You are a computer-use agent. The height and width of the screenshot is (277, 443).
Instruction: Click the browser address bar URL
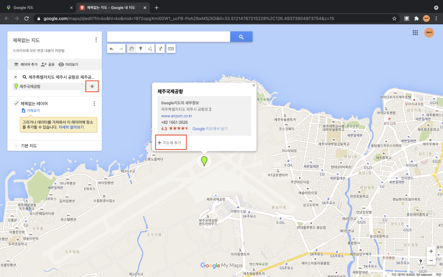tap(189, 18)
